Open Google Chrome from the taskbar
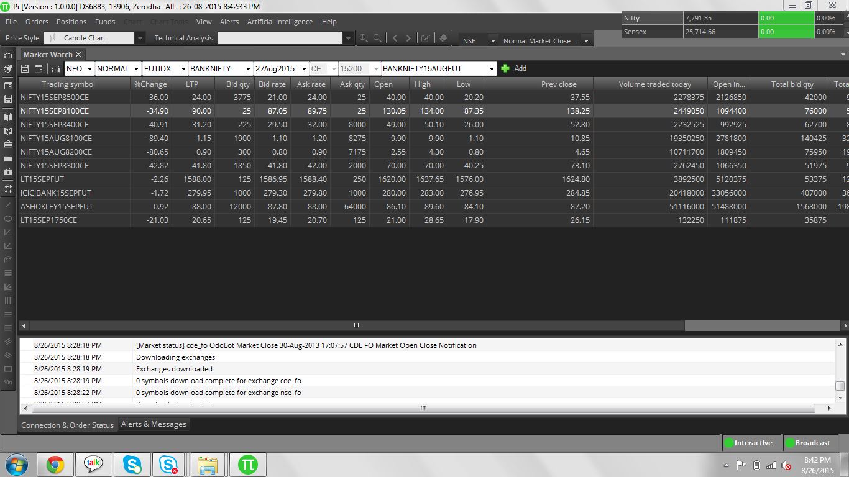Image resolution: width=849 pixels, height=477 pixels. coord(55,465)
